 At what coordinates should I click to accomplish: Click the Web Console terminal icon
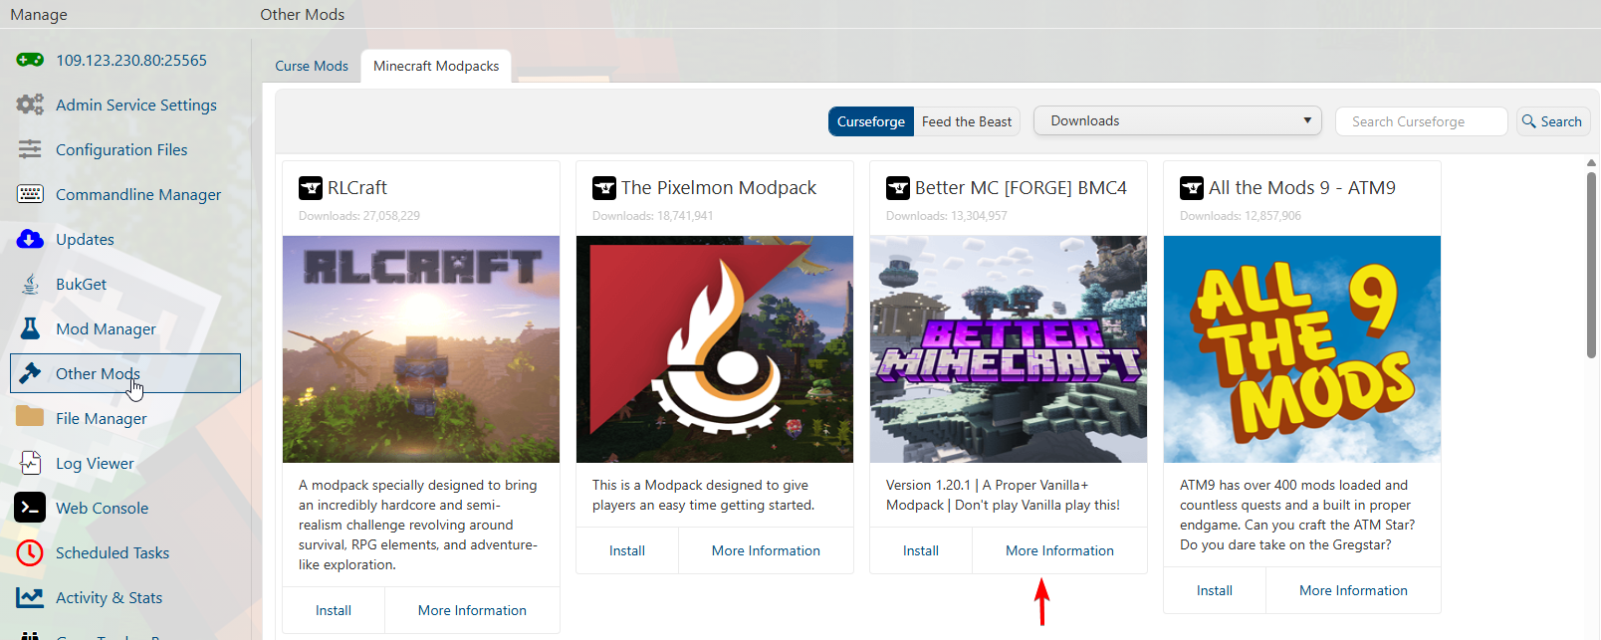tap(30, 508)
